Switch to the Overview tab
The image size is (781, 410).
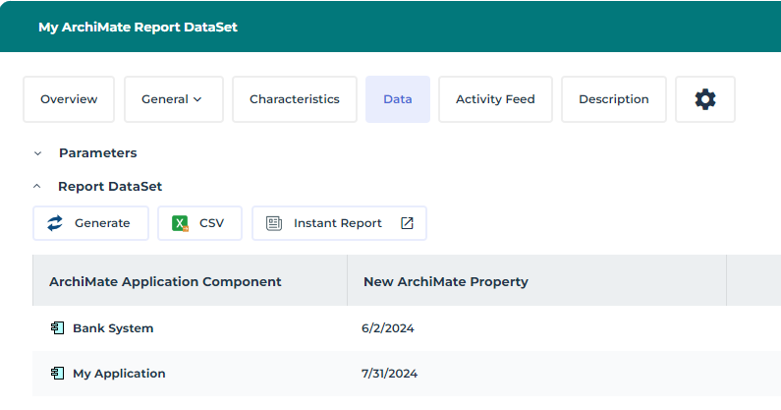69,99
